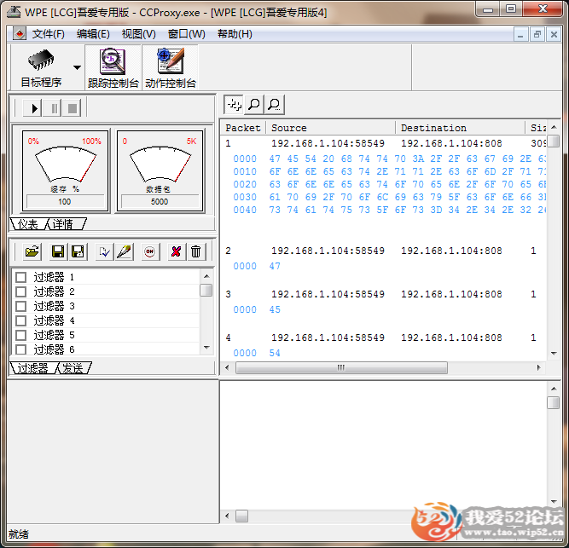Select packet 4 row in list

pyautogui.click(x=383, y=337)
